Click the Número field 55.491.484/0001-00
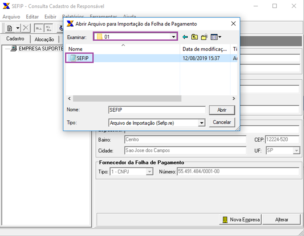Image resolution: width=304 pixels, height=236 pixels. [x=238, y=172]
